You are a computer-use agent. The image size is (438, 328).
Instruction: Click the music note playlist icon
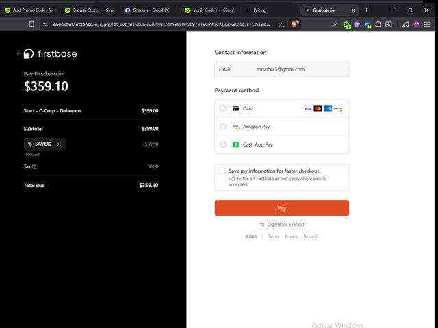(x=406, y=24)
